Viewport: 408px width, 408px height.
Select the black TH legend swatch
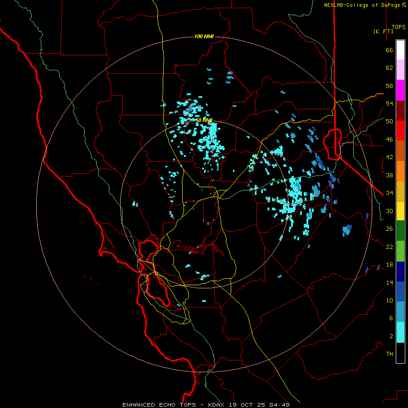point(400,353)
